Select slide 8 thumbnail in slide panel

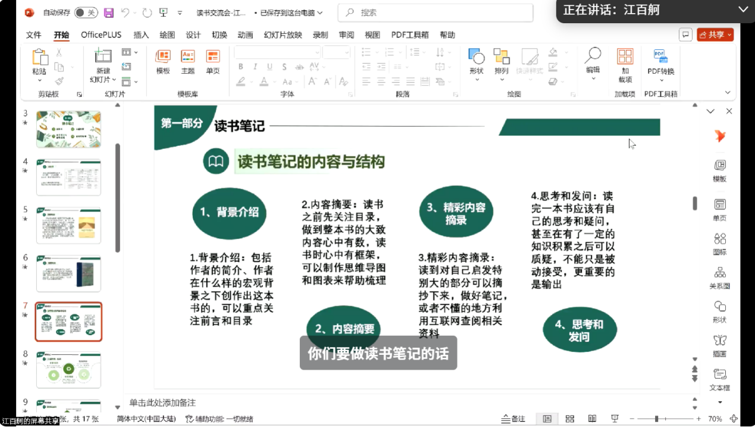[68, 370]
